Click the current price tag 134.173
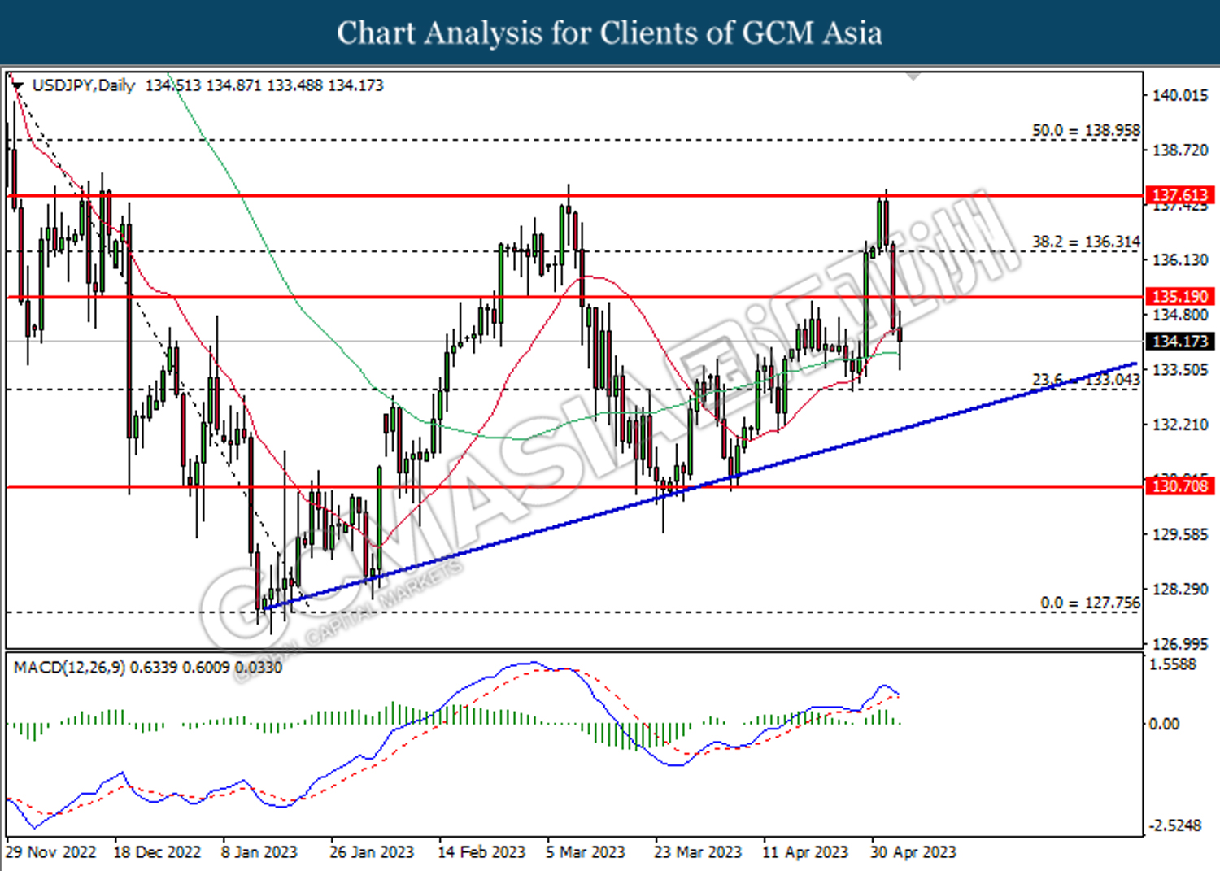Screen dimensions: 1220x871 [x=1180, y=342]
